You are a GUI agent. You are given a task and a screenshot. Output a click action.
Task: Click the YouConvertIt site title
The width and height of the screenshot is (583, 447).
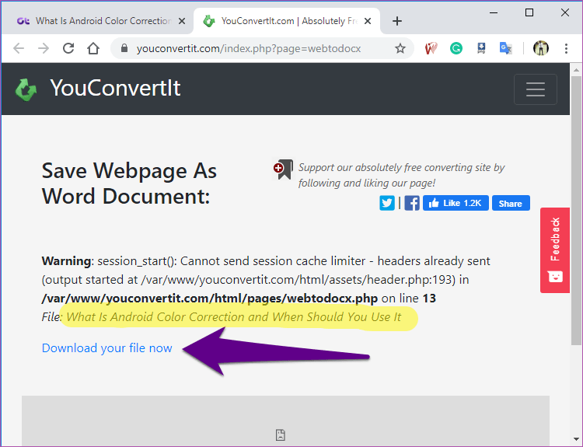click(x=115, y=88)
